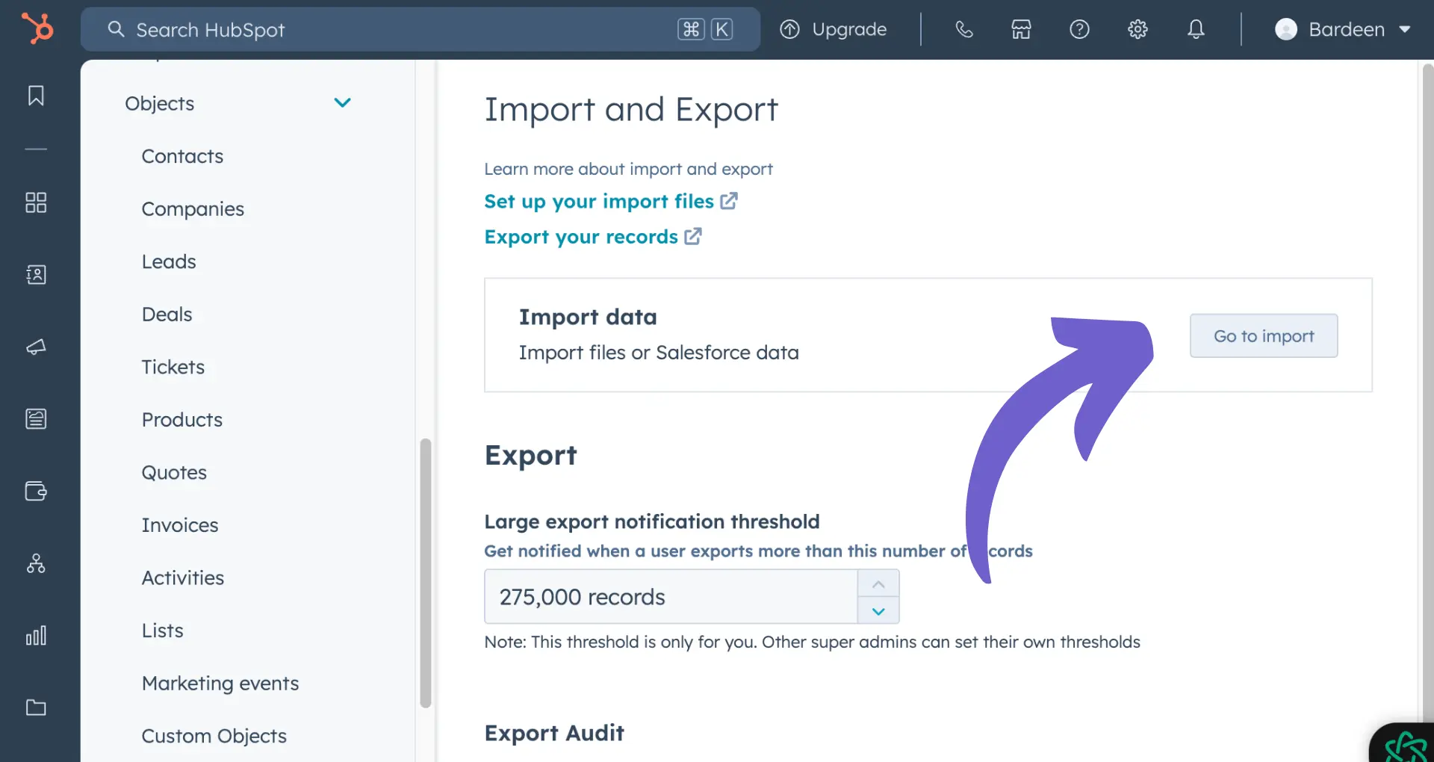This screenshot has width=1434, height=762.
Task: Click the Upgrade button
Action: click(833, 29)
